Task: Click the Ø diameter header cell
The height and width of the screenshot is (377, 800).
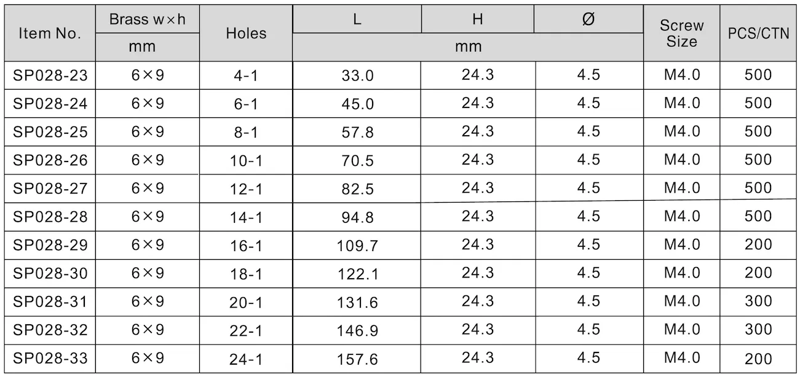Action: pos(588,19)
